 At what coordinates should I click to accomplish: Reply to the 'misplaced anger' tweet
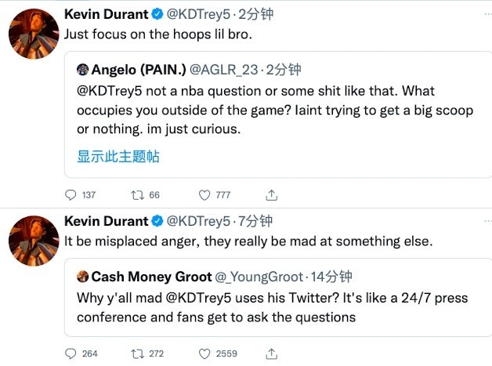pos(71,353)
